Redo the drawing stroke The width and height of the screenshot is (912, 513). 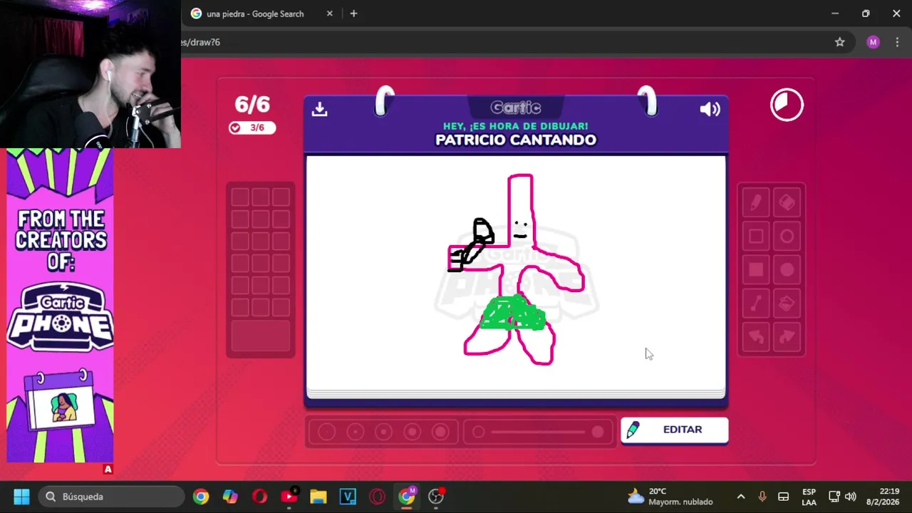(x=787, y=337)
